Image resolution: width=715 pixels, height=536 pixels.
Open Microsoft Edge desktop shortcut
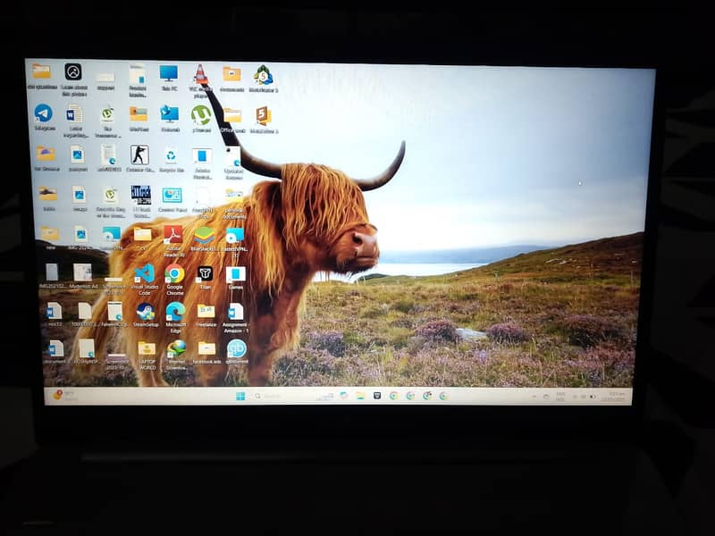click(x=175, y=312)
